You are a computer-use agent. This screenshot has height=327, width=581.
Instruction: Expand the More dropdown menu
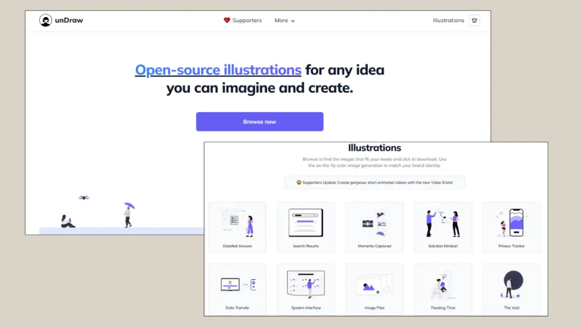pyautogui.click(x=285, y=20)
